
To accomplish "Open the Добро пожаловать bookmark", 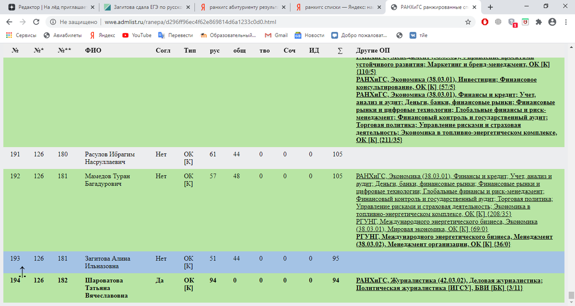I will click(x=360, y=35).
